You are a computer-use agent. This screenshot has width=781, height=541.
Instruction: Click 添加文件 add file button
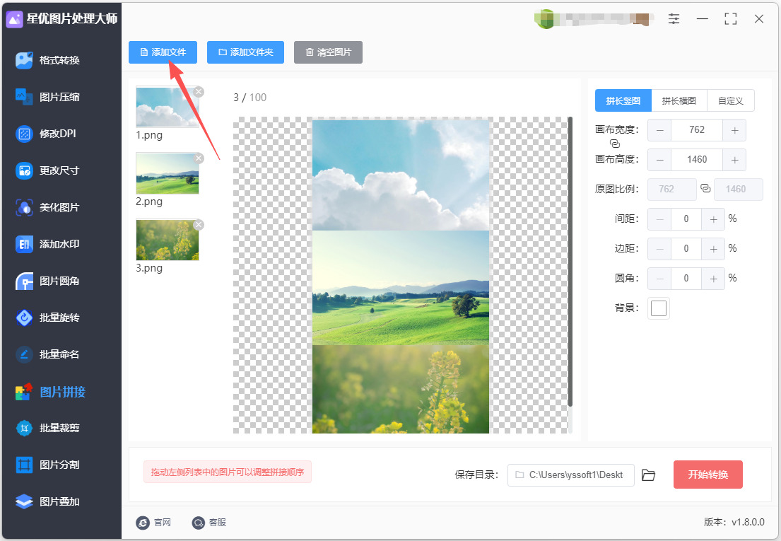click(163, 52)
